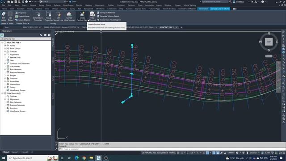
Task: Click the Create Section View icon
Action: pos(82,16)
